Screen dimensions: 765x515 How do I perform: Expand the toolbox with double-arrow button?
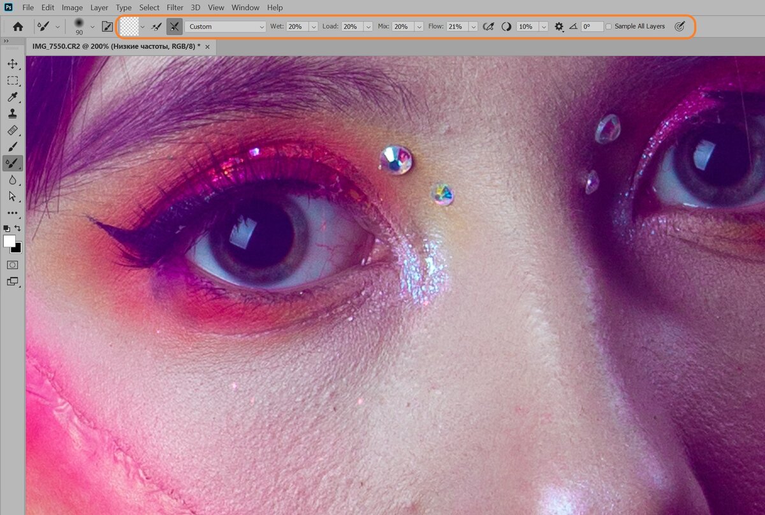click(x=6, y=41)
